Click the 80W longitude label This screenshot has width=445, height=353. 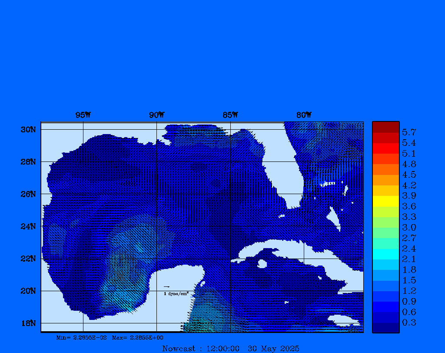(304, 115)
